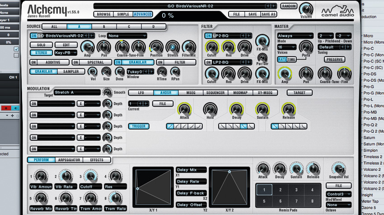This screenshot has width=384, height=215.
Task: Select the highlighted fourth decay curve shape
Action: pyautogui.click(x=244, y=126)
